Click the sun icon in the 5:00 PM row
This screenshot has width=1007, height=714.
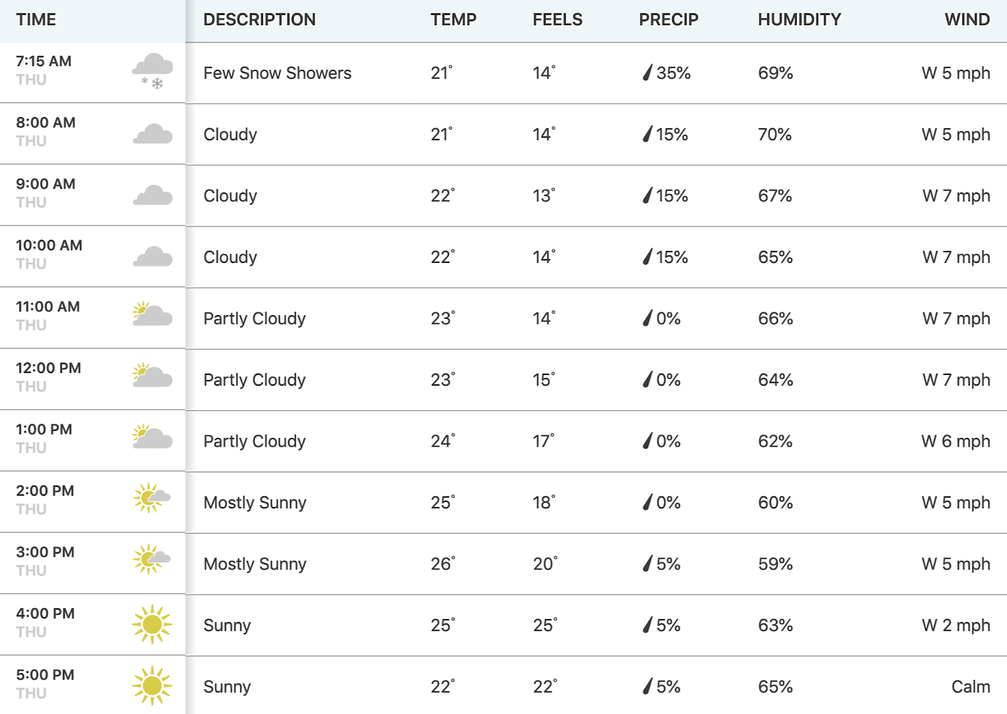point(152,686)
